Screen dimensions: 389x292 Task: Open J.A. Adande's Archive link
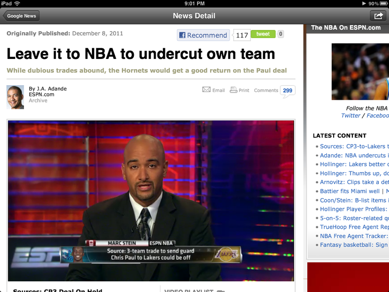38,101
